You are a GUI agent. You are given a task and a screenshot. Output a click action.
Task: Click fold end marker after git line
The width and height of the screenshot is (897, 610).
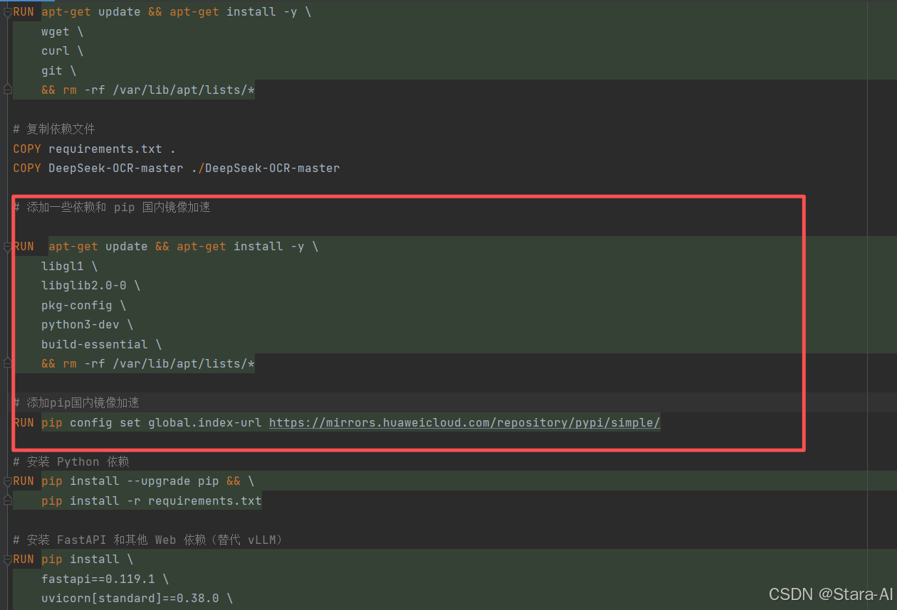click(x=7, y=90)
